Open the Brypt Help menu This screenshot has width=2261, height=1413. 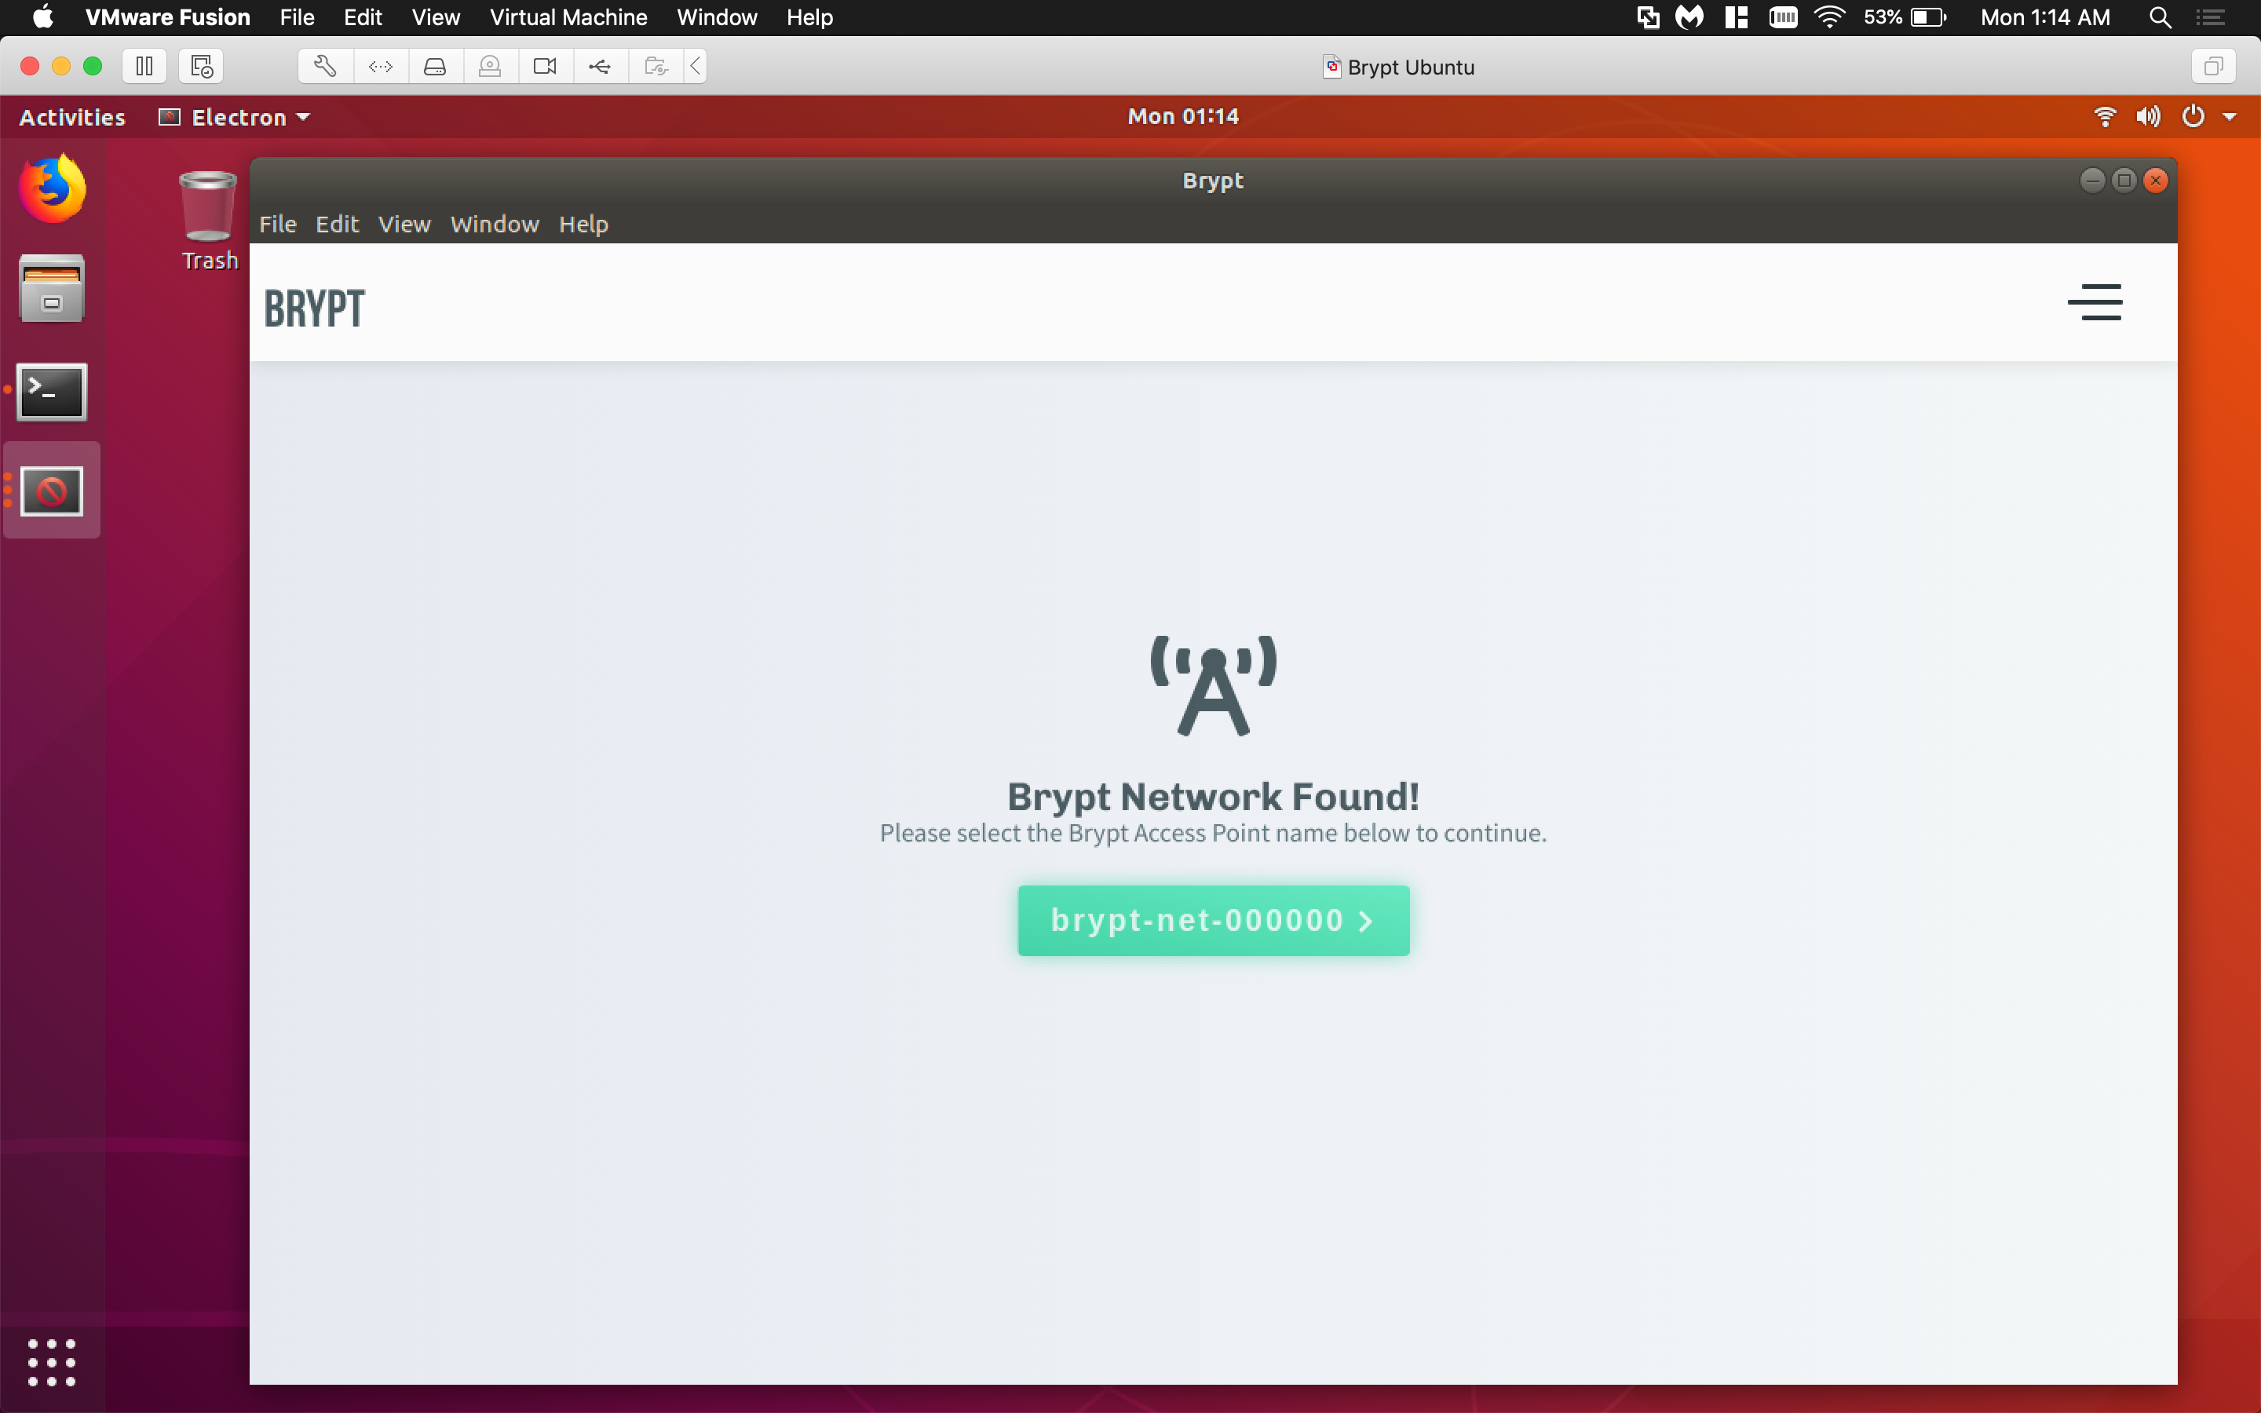[x=583, y=223]
